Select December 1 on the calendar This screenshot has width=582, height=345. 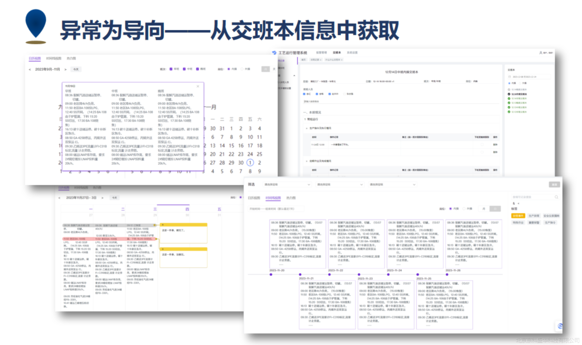click(x=250, y=162)
